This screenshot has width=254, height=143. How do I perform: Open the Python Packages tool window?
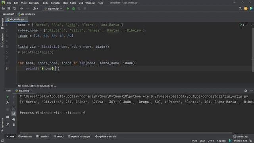79,137
